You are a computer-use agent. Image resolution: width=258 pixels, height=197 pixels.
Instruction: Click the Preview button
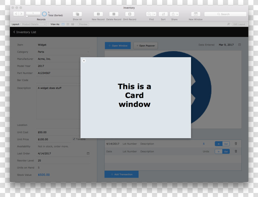83,24
